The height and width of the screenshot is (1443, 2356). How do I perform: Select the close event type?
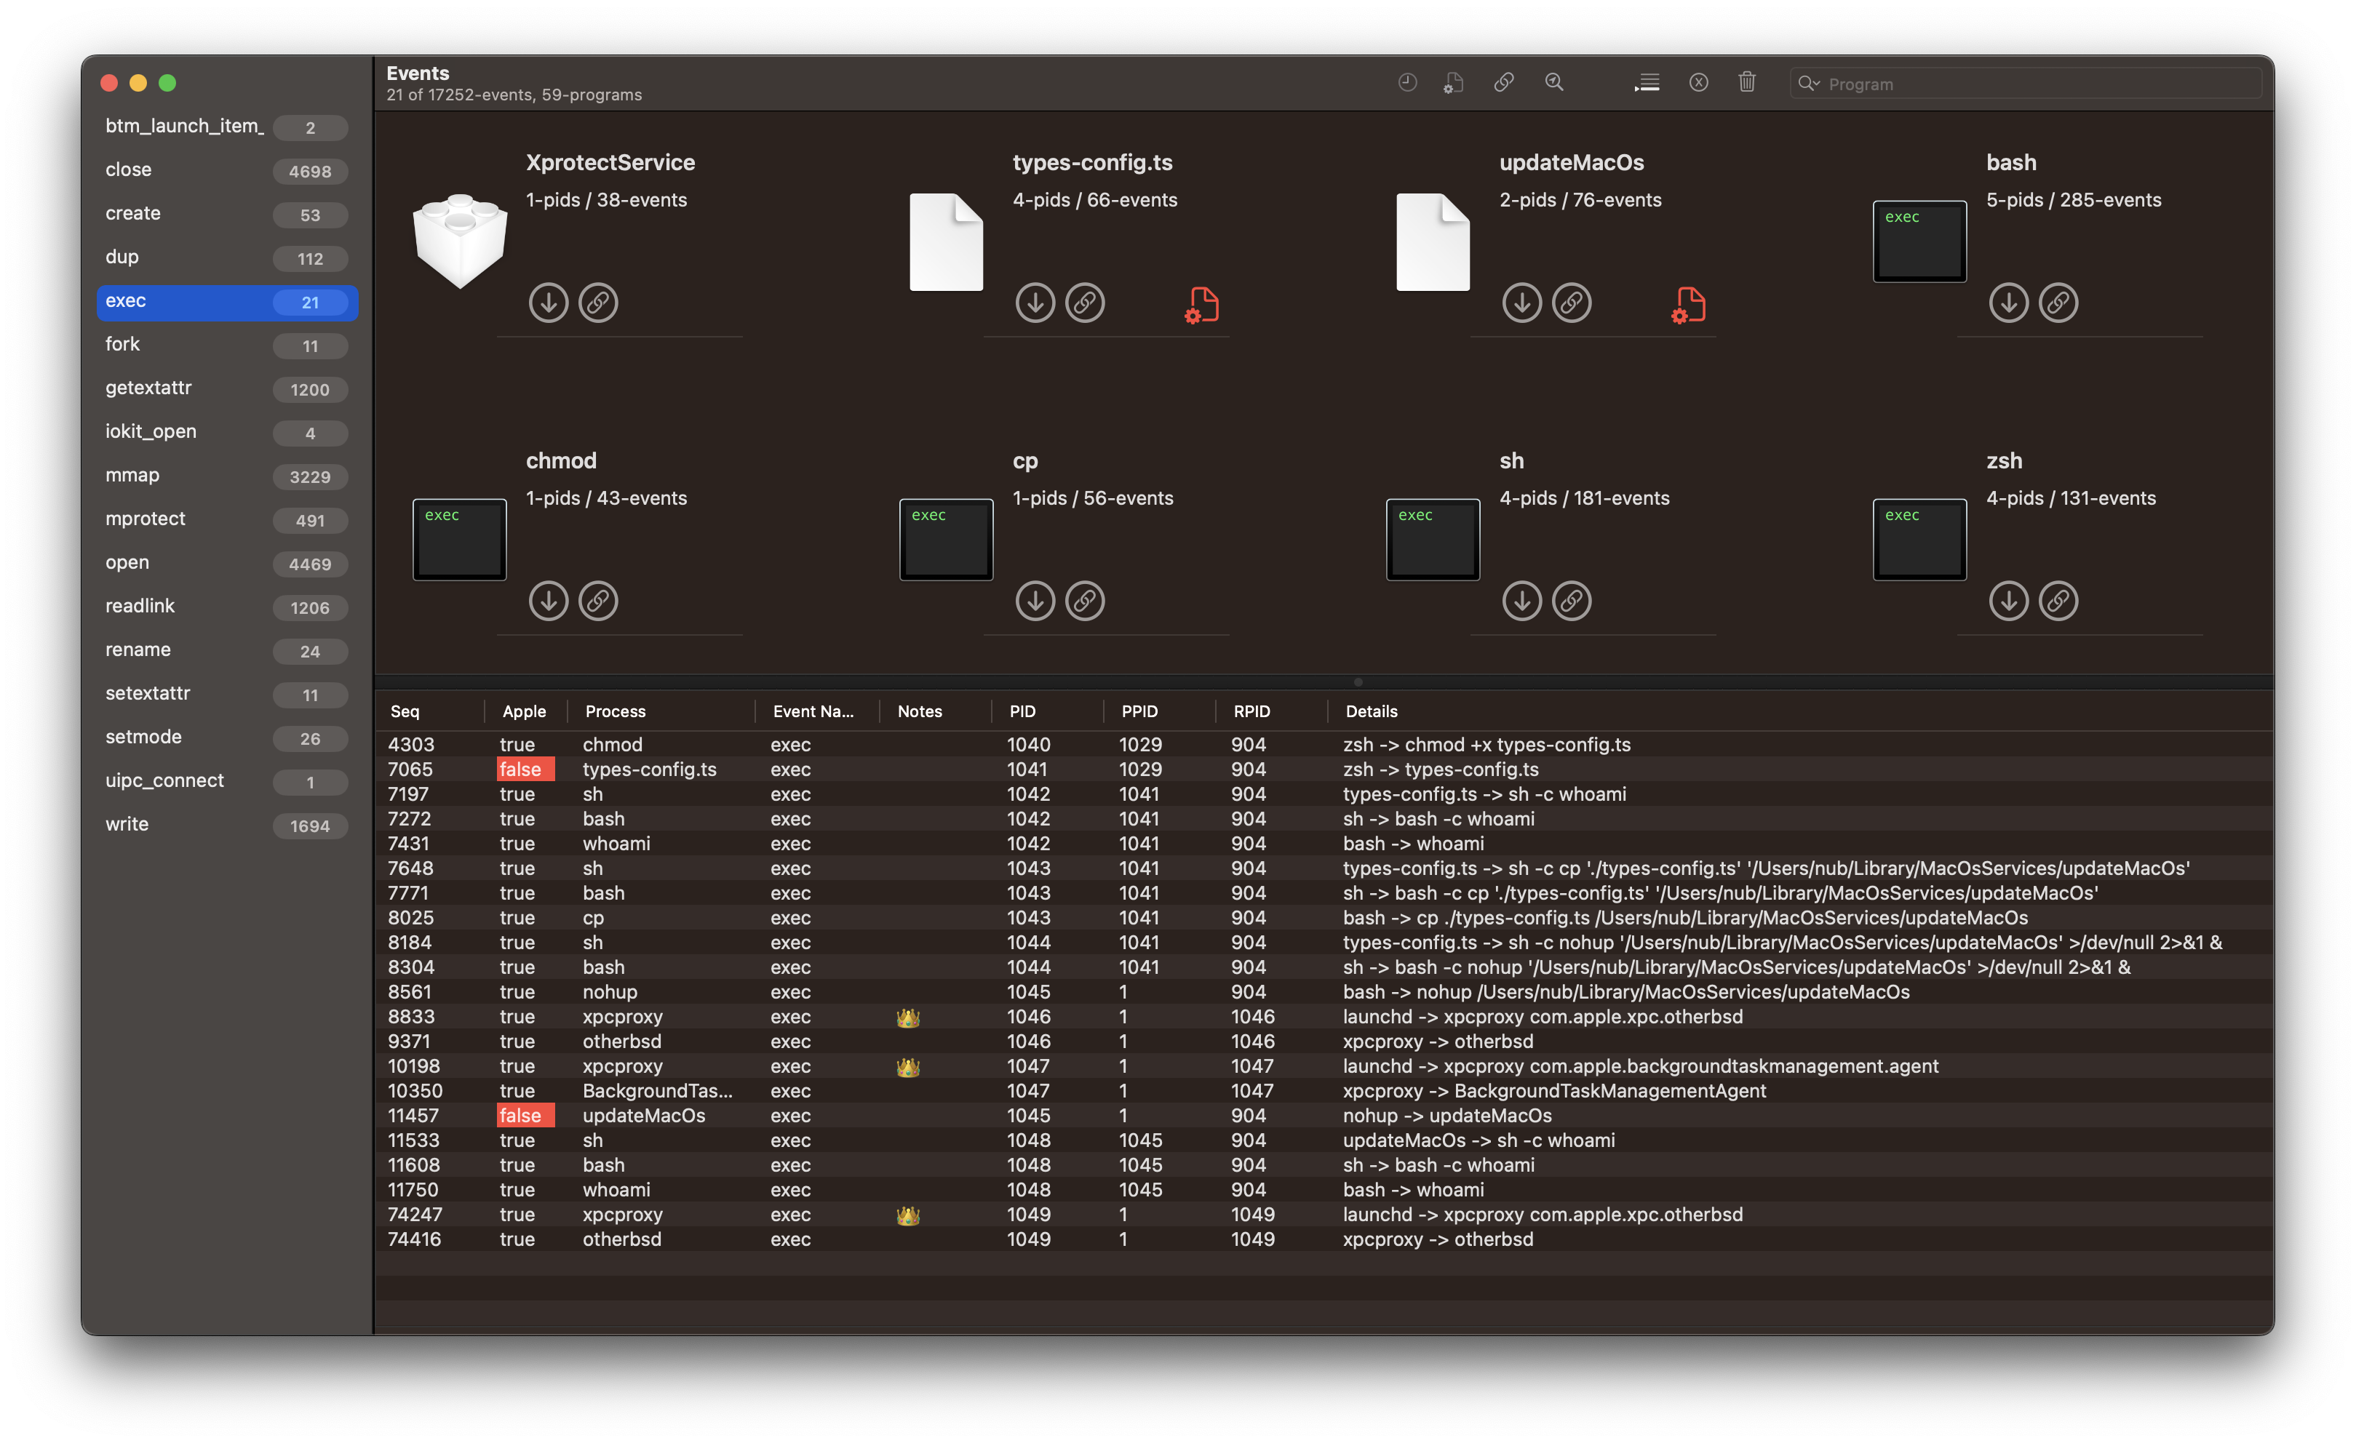tap(226, 170)
